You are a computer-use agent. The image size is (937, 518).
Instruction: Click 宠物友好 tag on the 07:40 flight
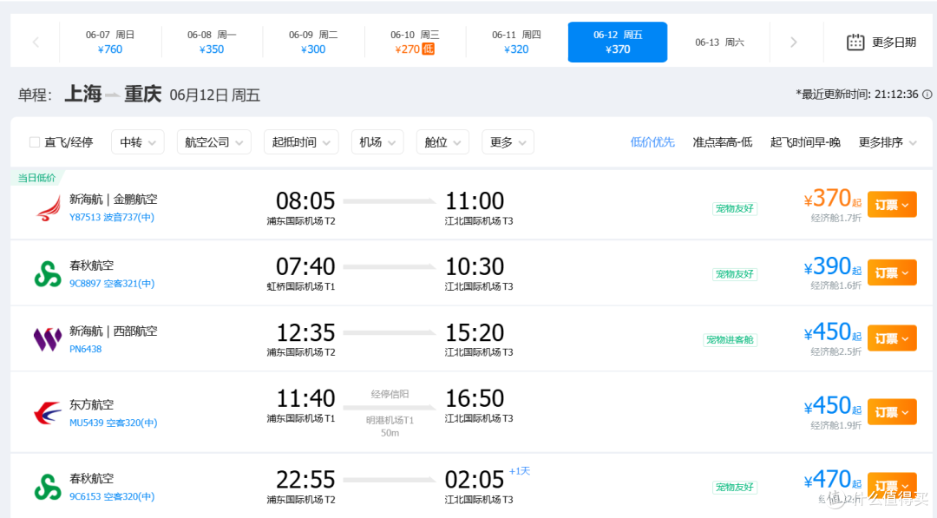(735, 274)
